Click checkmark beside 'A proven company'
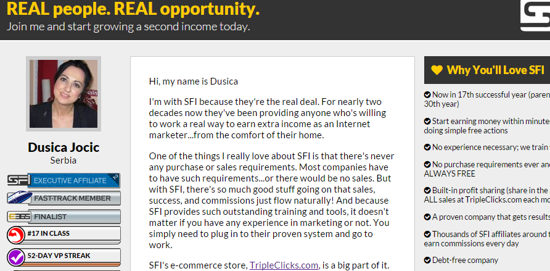The height and width of the screenshot is (271, 550). tap(427, 217)
